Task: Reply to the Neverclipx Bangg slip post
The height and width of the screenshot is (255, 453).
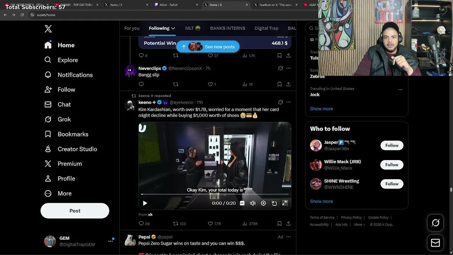Action: pos(141,84)
